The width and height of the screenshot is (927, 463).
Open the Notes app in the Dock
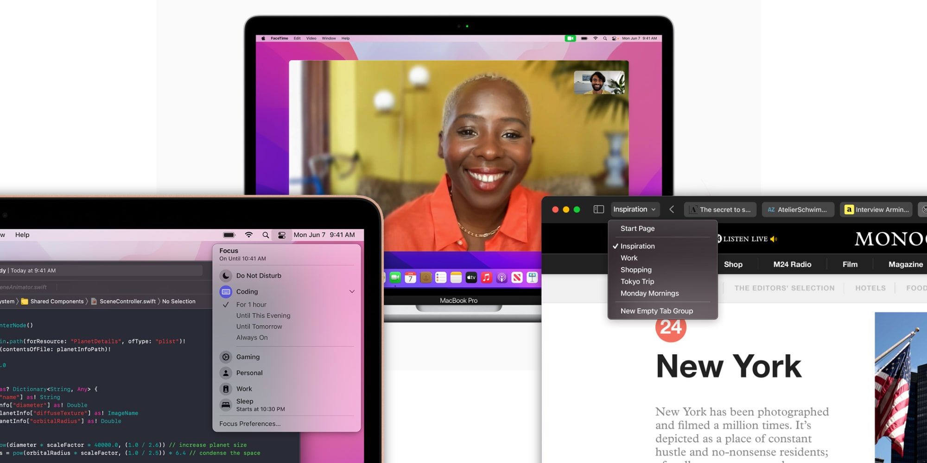point(456,277)
